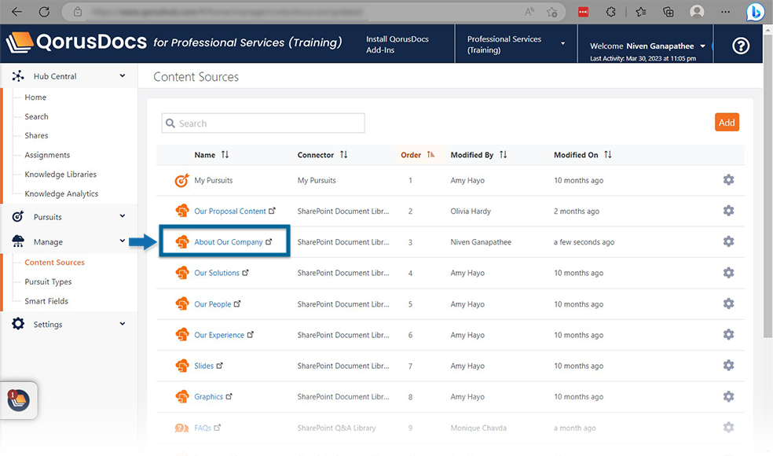This screenshot has width=773, height=456.
Task: Click the Olivia Hardy modified-by cell
Action: point(471,211)
